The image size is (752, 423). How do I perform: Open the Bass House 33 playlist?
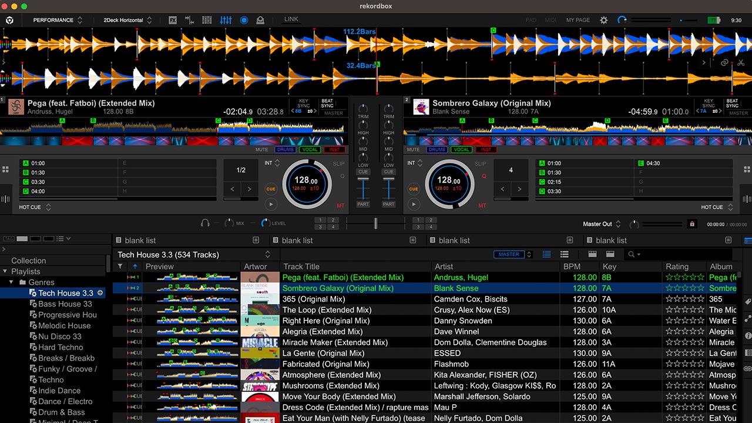point(65,304)
